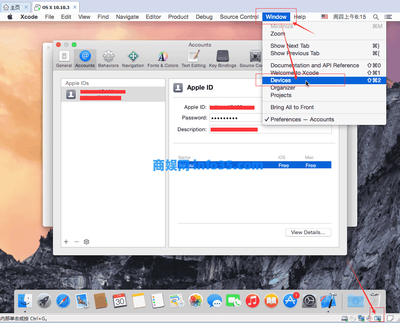
Task: Open the Edit menu
Action: (x=66, y=17)
